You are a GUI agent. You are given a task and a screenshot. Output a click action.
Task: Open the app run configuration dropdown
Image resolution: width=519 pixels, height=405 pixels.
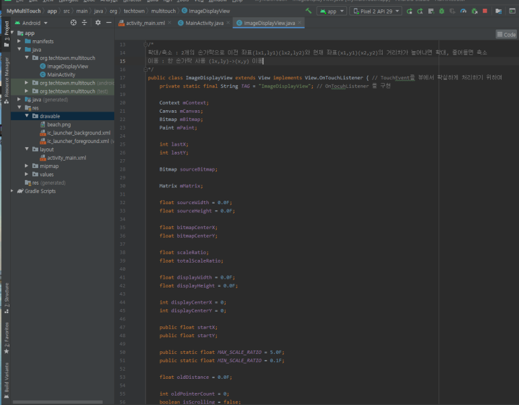[x=332, y=11]
